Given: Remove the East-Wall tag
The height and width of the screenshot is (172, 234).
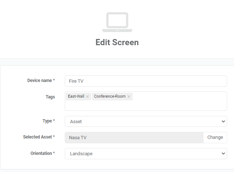Looking at the screenshot, I should click(x=87, y=97).
